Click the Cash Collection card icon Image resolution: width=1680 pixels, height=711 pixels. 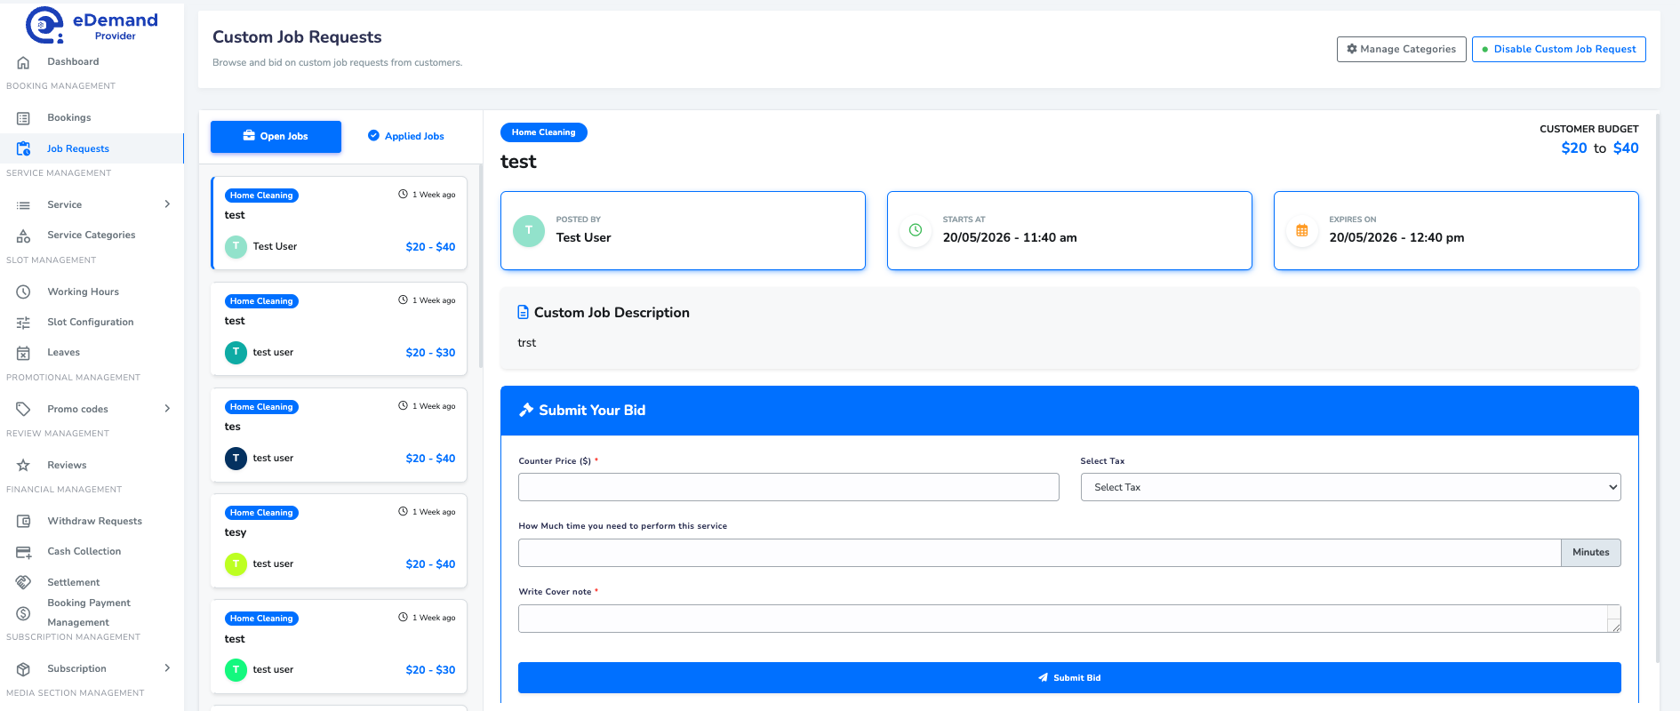[x=24, y=552]
